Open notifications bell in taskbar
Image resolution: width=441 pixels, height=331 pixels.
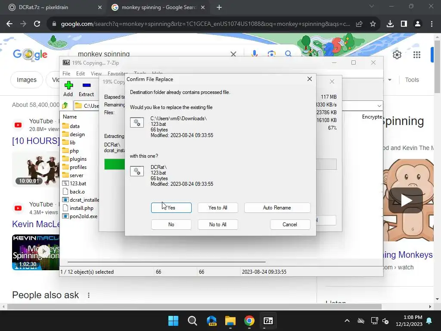coord(429,321)
